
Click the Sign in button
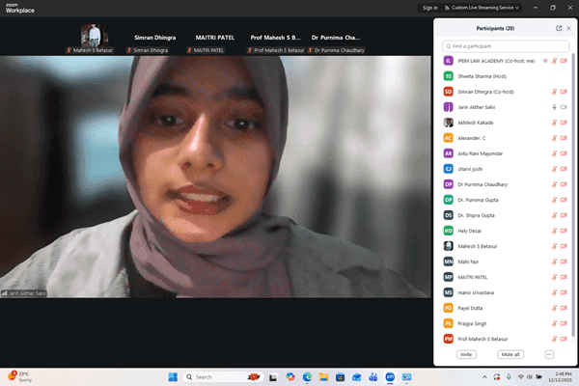pyautogui.click(x=429, y=8)
